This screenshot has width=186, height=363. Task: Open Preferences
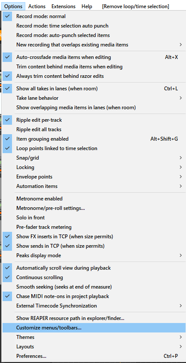pyautogui.click(x=94, y=356)
